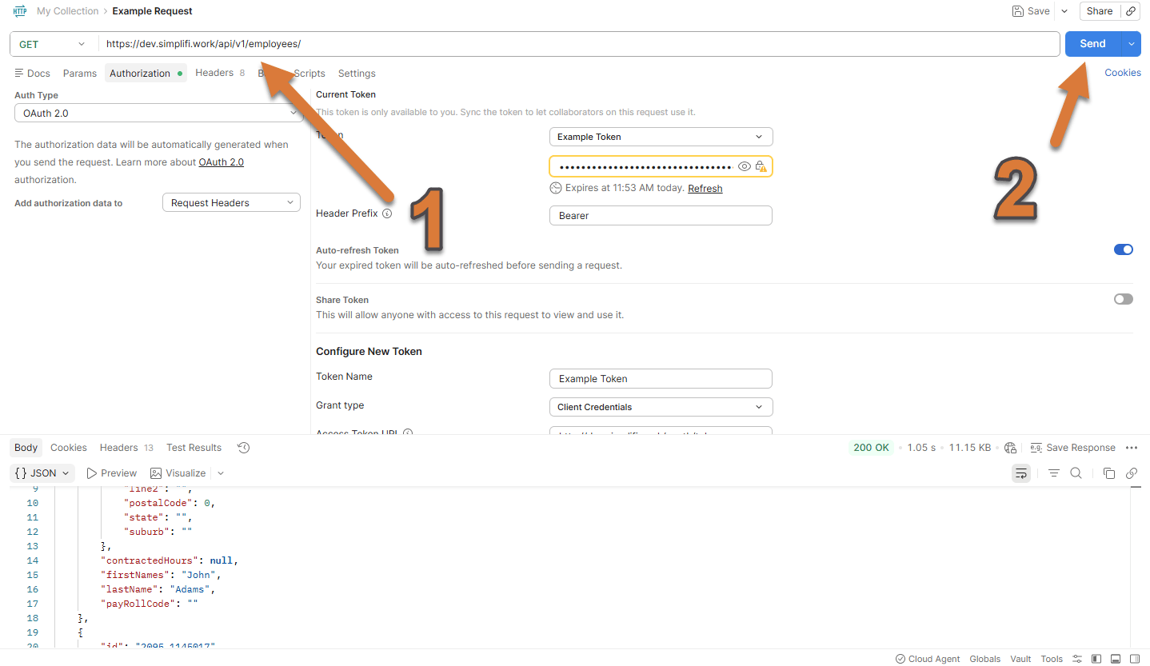Click the request URL field
This screenshot has height=666, width=1150.
coord(580,44)
